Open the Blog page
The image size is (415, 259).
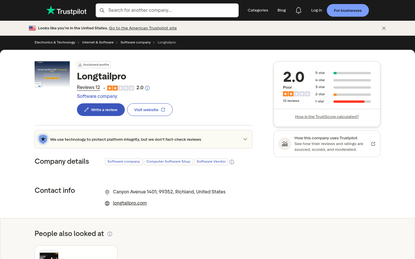(282, 10)
